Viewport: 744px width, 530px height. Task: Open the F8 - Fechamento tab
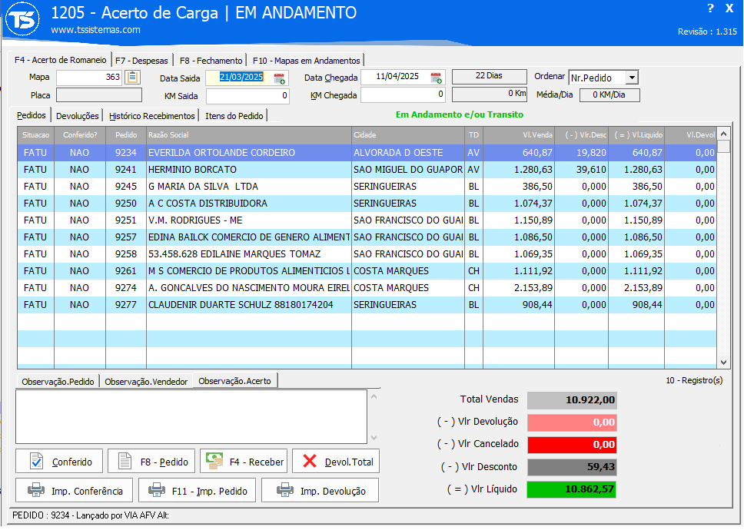pos(211,60)
